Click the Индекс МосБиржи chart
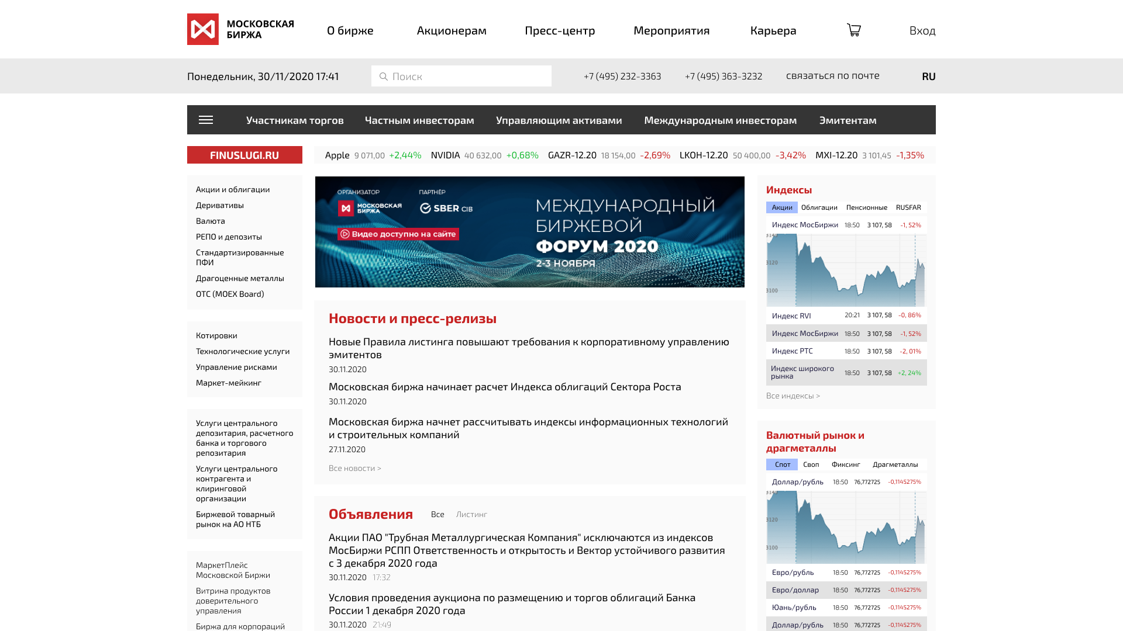Image resolution: width=1123 pixels, height=631 pixels. (846, 270)
